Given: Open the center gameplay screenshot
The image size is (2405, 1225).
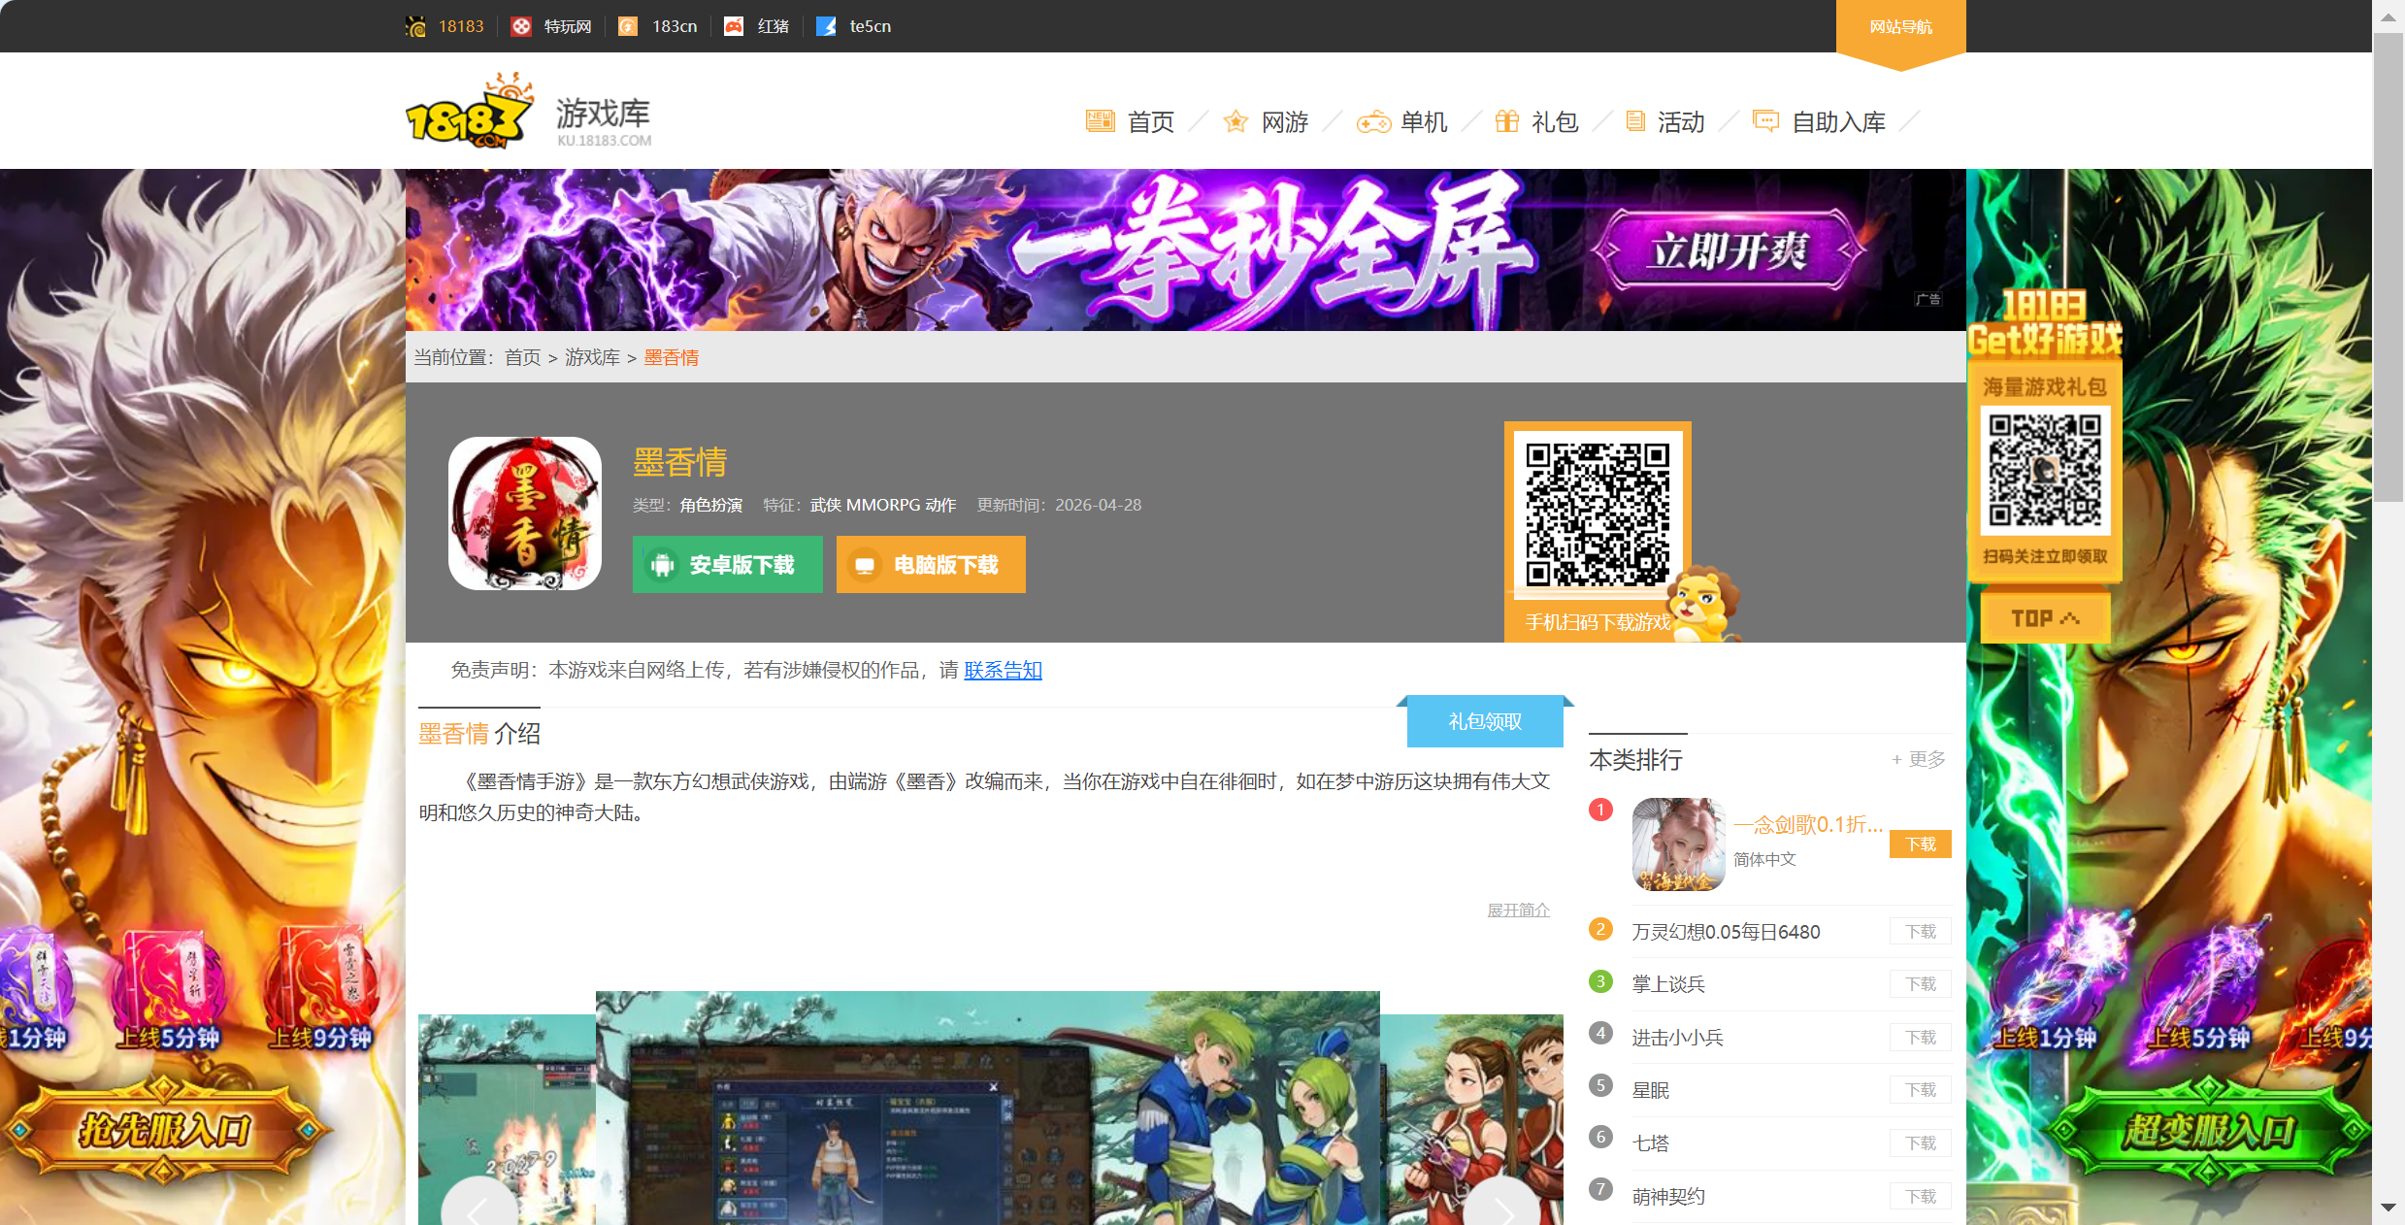Looking at the screenshot, I should tap(987, 1108).
